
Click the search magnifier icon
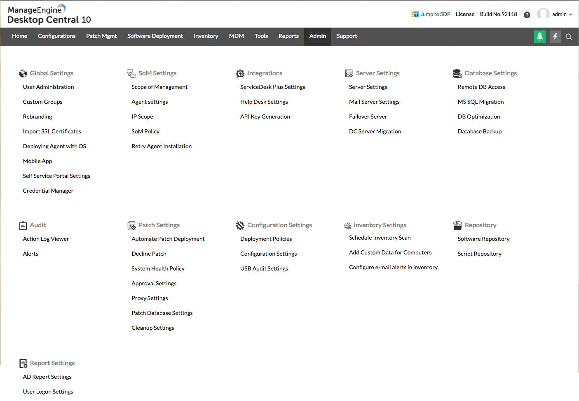pos(569,37)
